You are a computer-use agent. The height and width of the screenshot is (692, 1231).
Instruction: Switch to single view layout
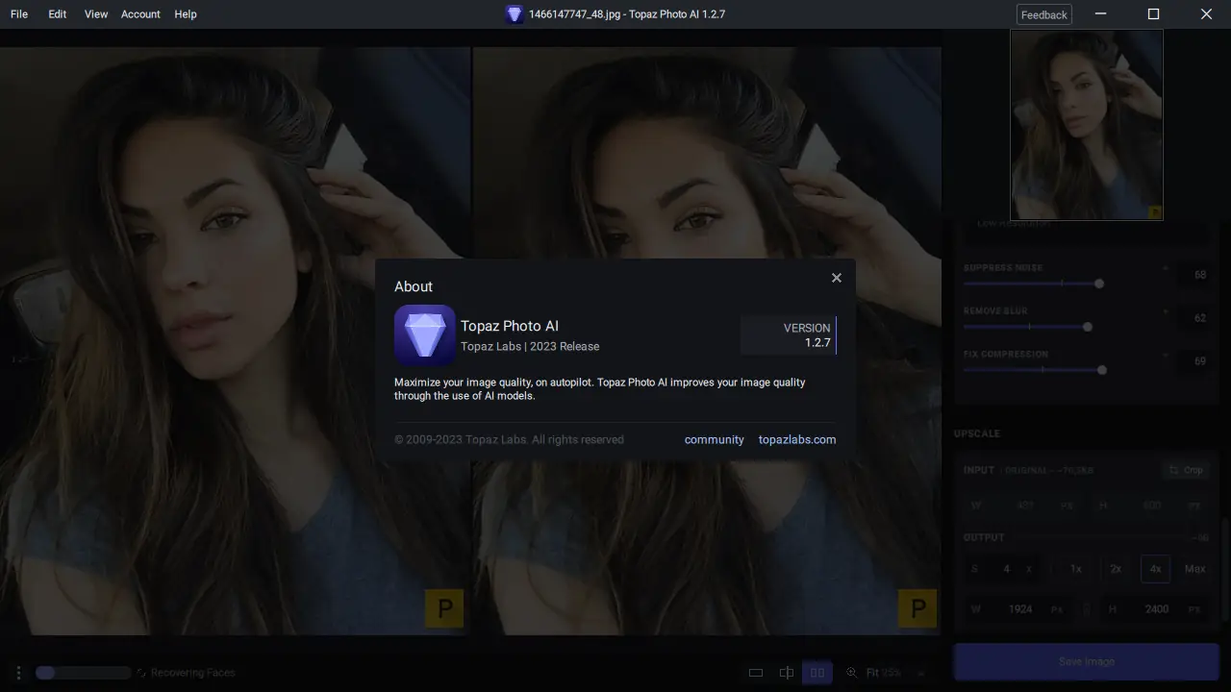tap(756, 673)
